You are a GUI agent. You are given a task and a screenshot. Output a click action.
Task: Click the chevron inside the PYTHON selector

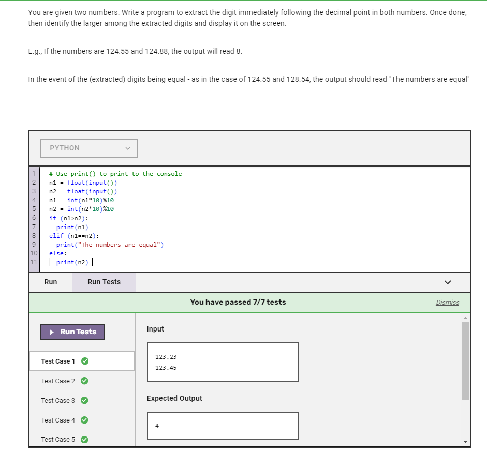point(128,148)
